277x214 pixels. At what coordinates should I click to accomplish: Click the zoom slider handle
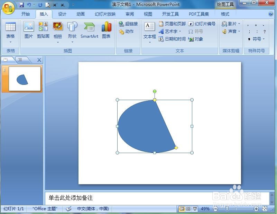227,209
